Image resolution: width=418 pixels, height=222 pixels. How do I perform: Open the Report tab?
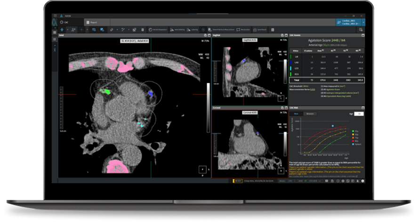point(93,22)
